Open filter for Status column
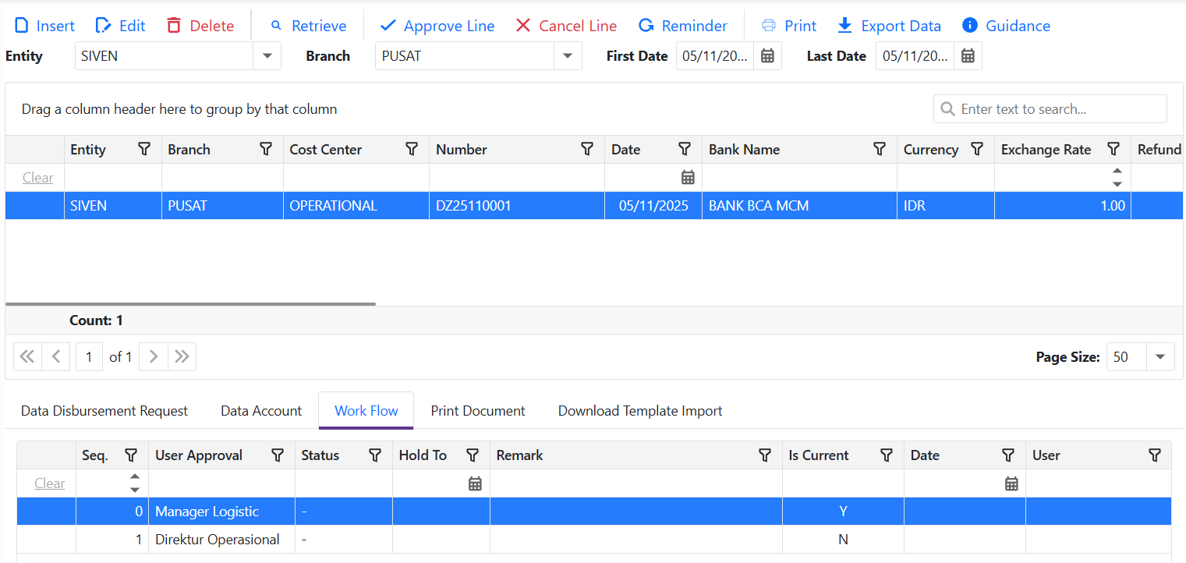 point(375,455)
